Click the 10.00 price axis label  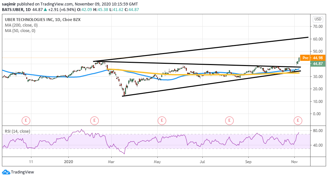click(x=318, y=101)
